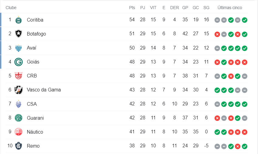Select the Vasco da Gama team name
Image resolution: width=258 pixels, height=154 pixels.
click(44, 90)
